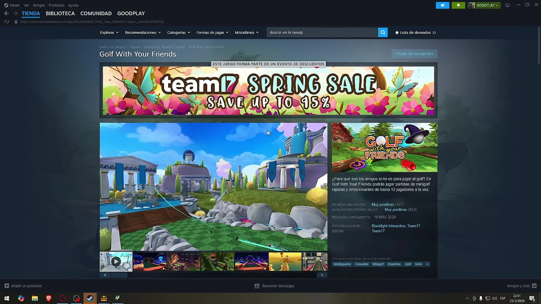The height and width of the screenshot is (304, 541).
Task: Open File Explorer from the taskbar
Action: [x=35, y=299]
